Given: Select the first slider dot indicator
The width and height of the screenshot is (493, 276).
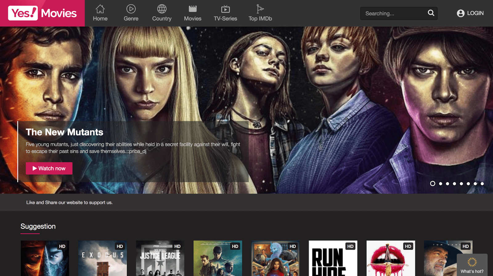Looking at the screenshot, I should tap(433, 183).
